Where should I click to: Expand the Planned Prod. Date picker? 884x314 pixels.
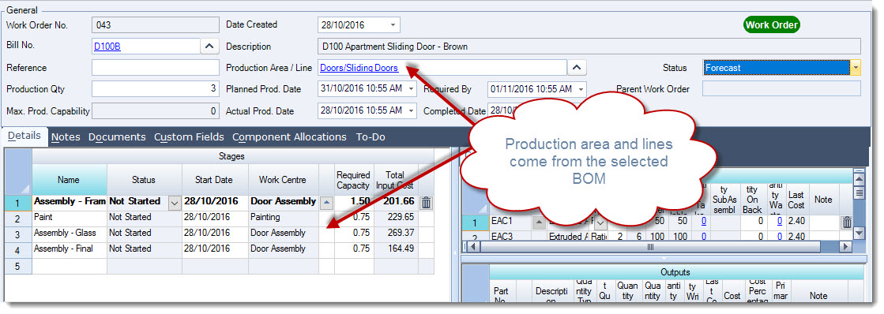click(x=411, y=89)
